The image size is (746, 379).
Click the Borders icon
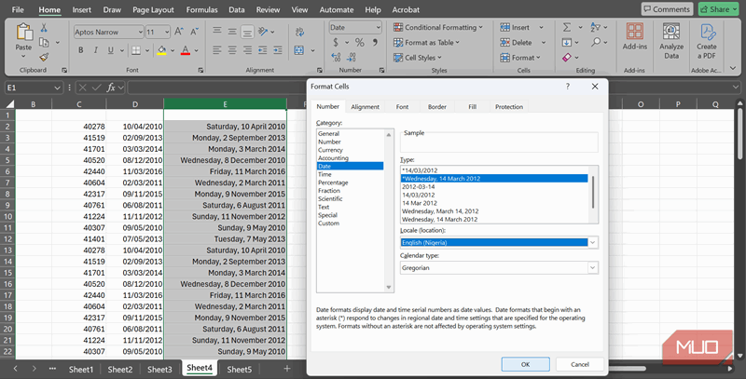[x=136, y=50]
